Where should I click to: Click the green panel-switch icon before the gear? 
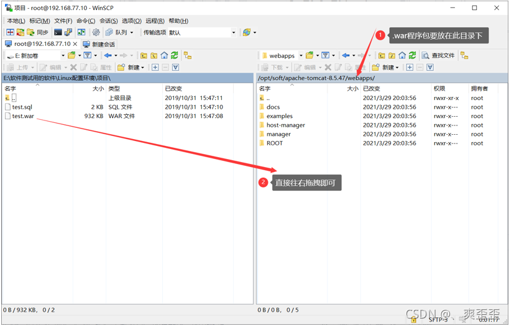coord(81,32)
